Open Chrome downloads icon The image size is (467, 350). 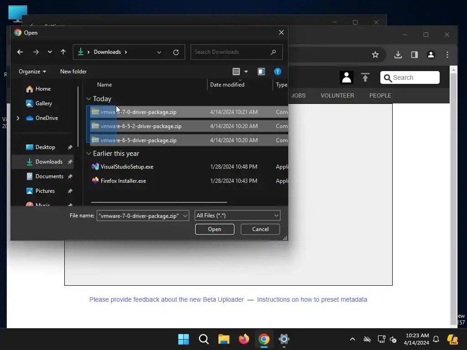coord(398,55)
